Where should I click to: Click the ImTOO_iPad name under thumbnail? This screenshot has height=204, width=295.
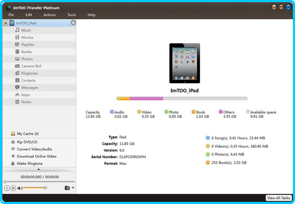(x=185, y=90)
